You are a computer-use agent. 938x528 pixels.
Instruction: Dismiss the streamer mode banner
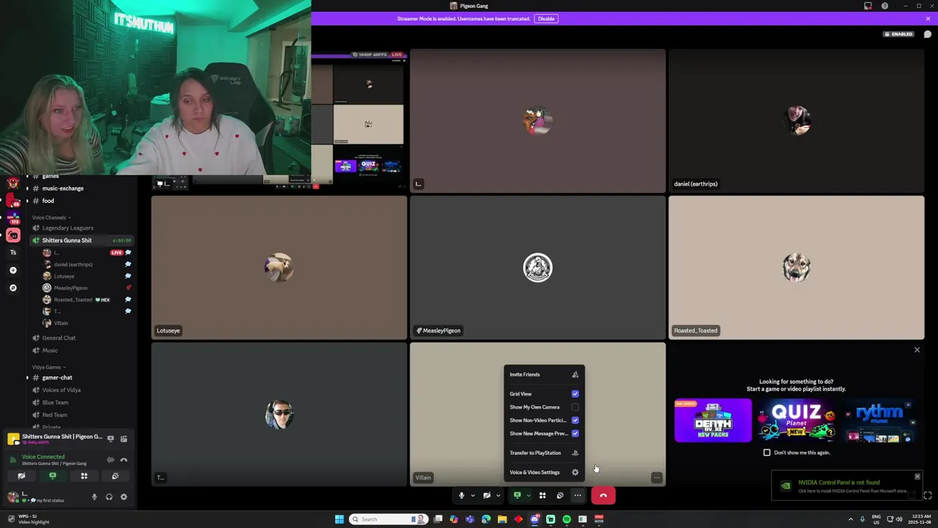[x=928, y=18]
